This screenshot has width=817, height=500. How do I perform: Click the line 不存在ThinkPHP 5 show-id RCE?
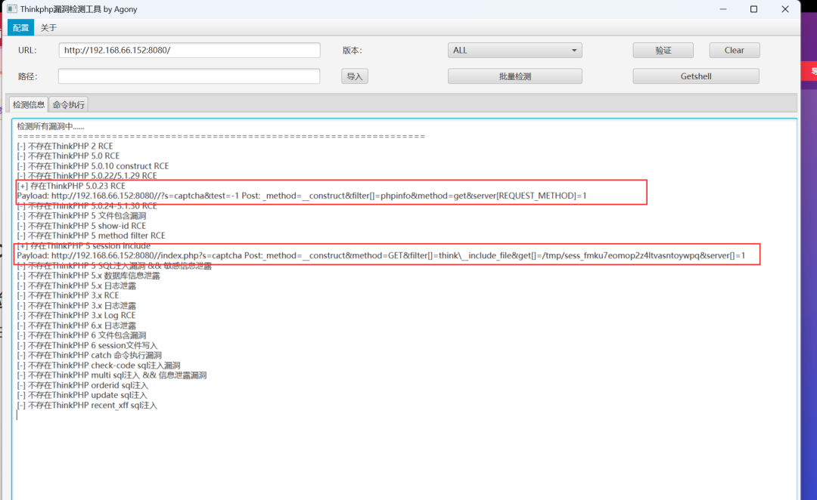click(81, 226)
